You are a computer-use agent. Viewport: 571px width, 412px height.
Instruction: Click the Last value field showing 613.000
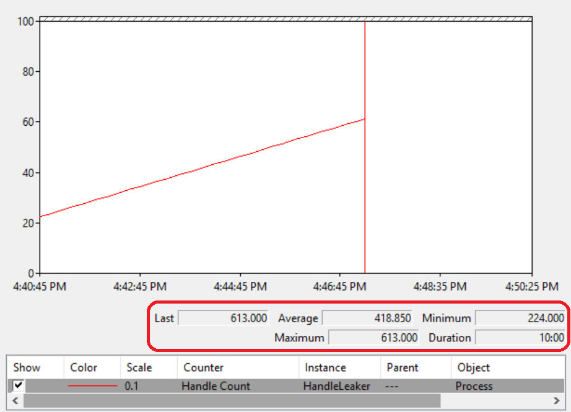pyautogui.click(x=223, y=318)
